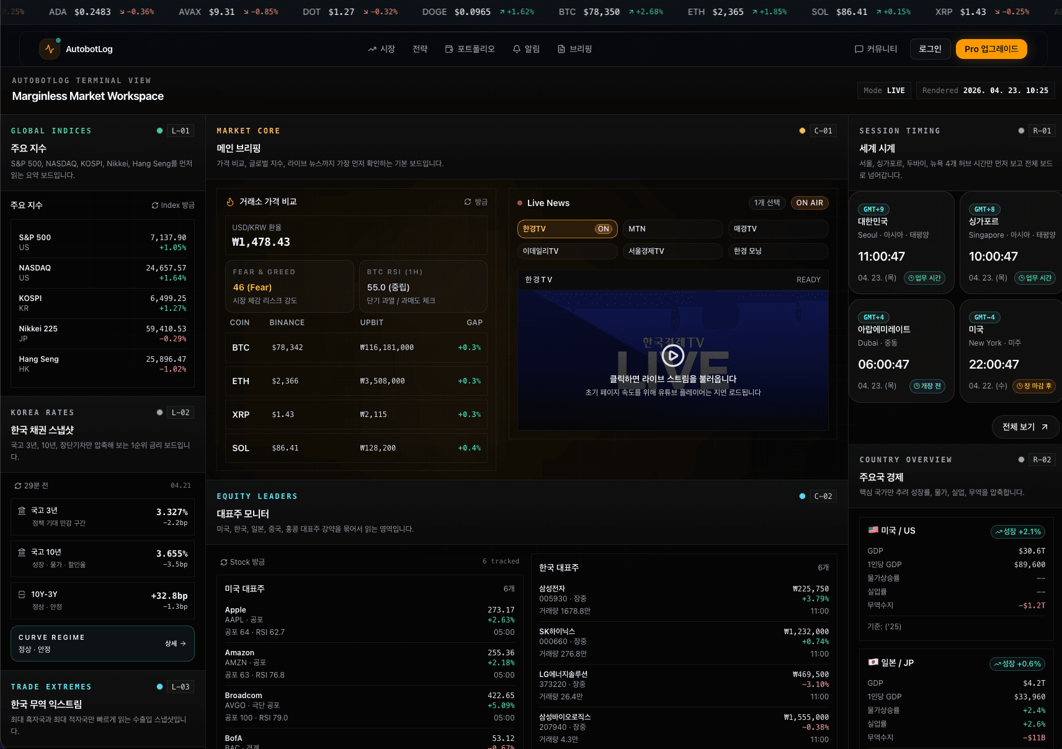1062x749 pixels.
Task: Select the MTN news channel
Action: coord(672,229)
